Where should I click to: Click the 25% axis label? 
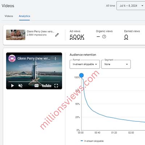click(78, 117)
